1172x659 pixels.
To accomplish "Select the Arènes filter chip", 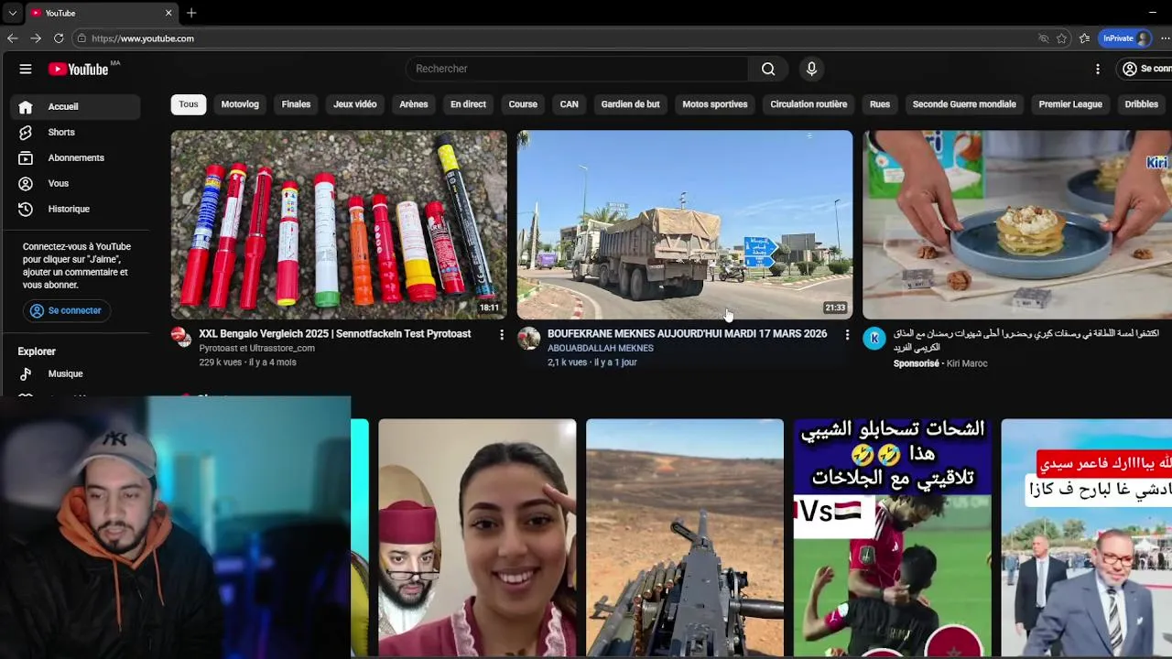I will click(x=414, y=104).
